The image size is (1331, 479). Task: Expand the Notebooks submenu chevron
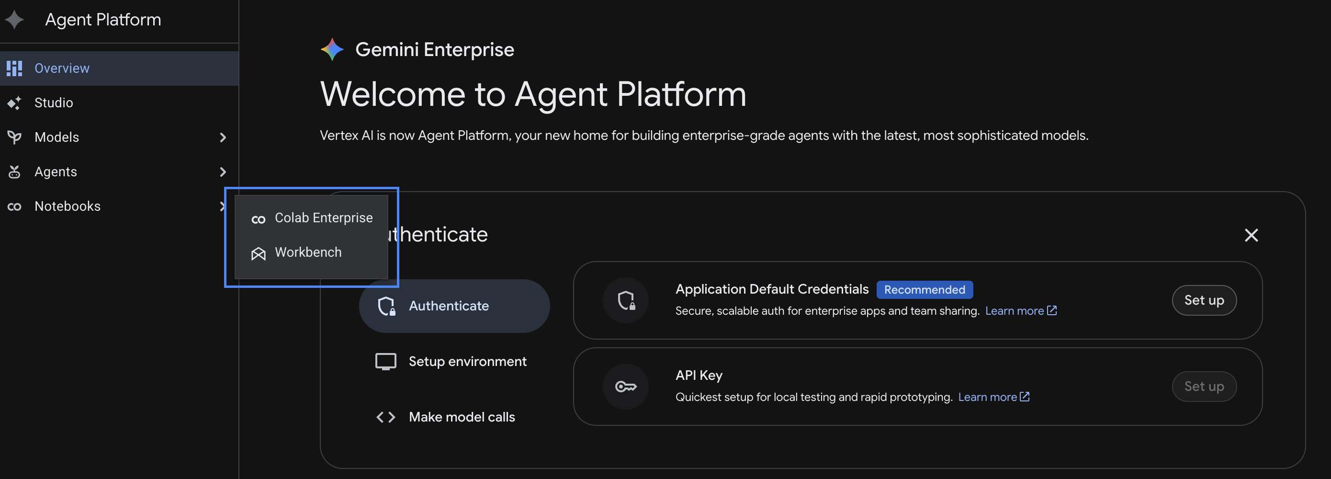[222, 206]
